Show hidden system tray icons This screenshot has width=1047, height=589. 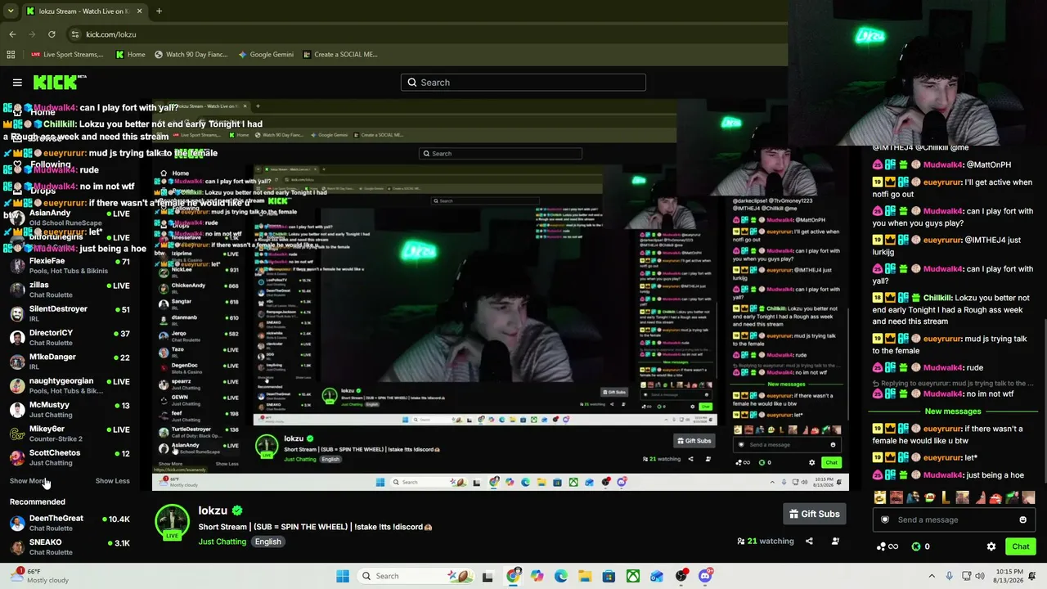tap(932, 576)
